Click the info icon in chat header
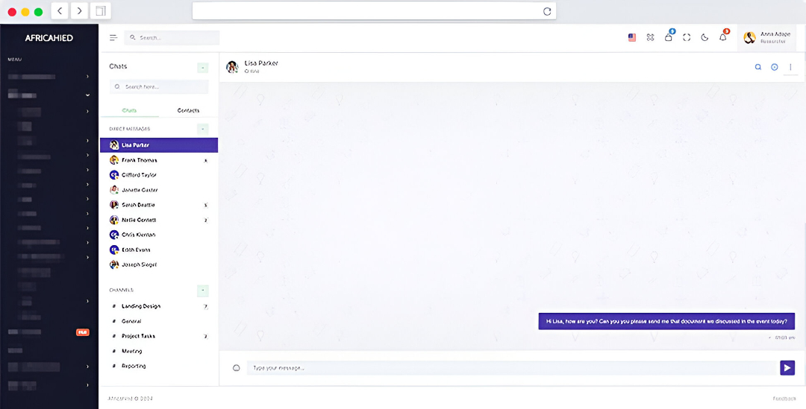806x409 pixels. click(774, 67)
